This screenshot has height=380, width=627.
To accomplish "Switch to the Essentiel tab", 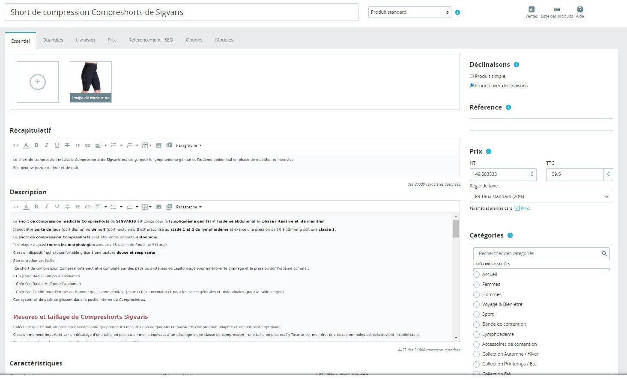I will tap(21, 41).
